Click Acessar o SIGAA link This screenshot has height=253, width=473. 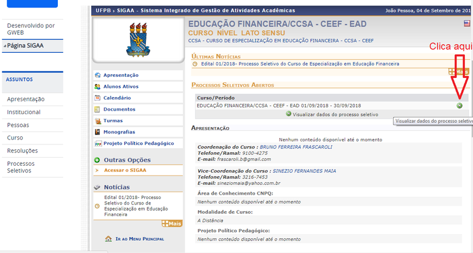point(125,170)
